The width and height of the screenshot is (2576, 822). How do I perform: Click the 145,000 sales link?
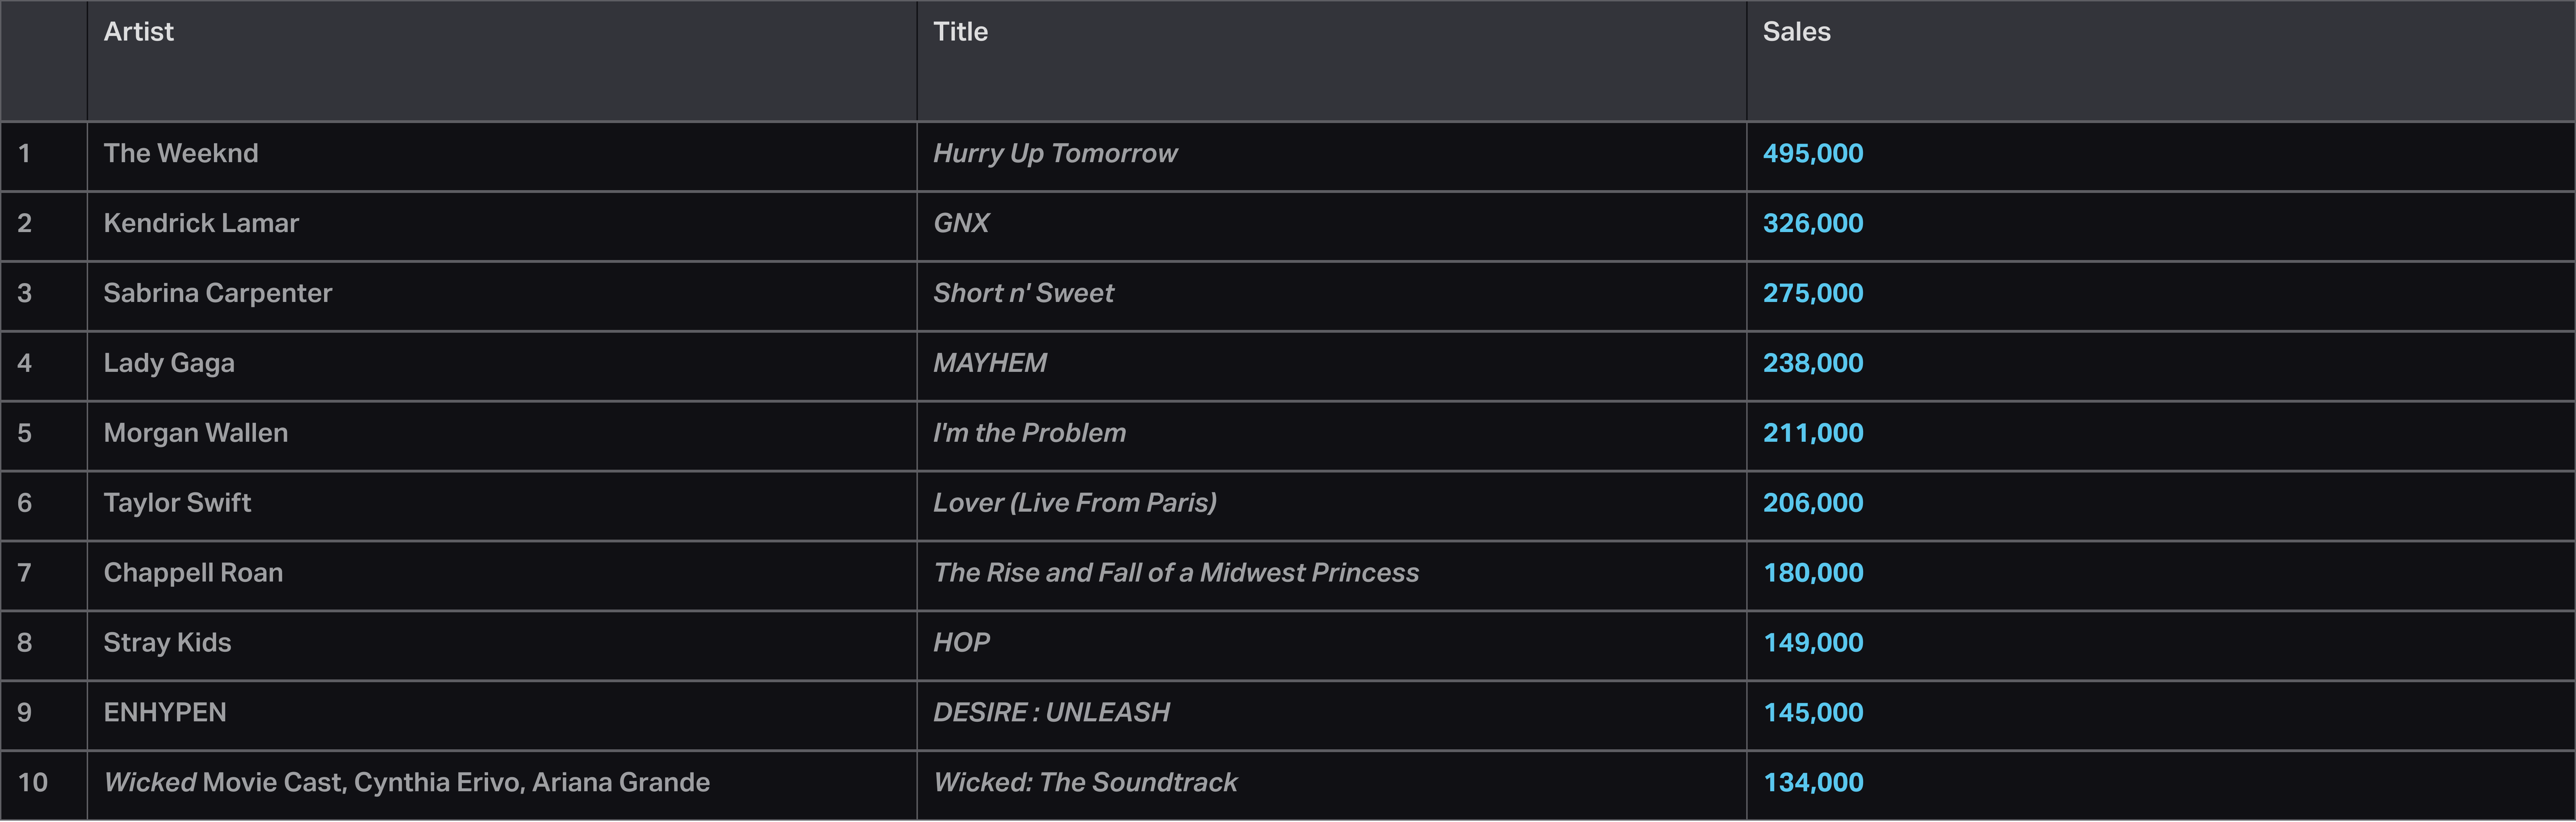coord(1812,713)
